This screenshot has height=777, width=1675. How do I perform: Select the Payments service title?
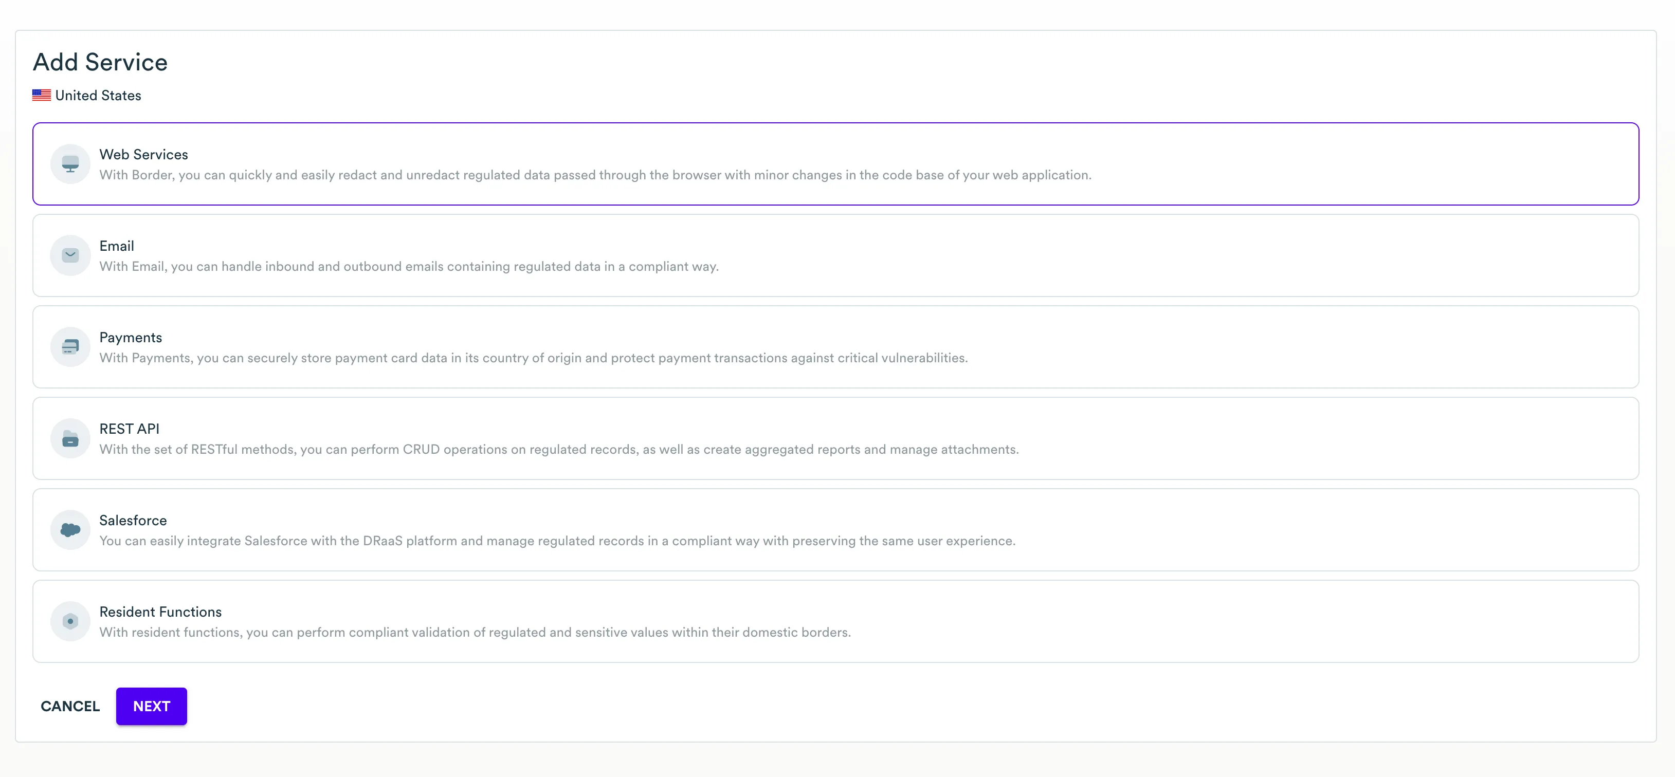coord(130,338)
